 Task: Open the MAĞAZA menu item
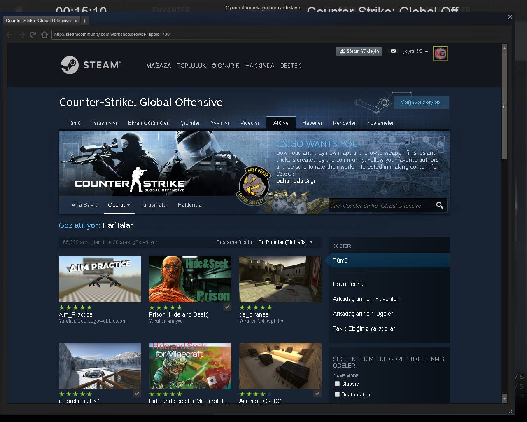coord(159,66)
